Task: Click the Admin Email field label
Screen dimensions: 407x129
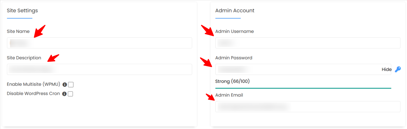Action: click(229, 95)
